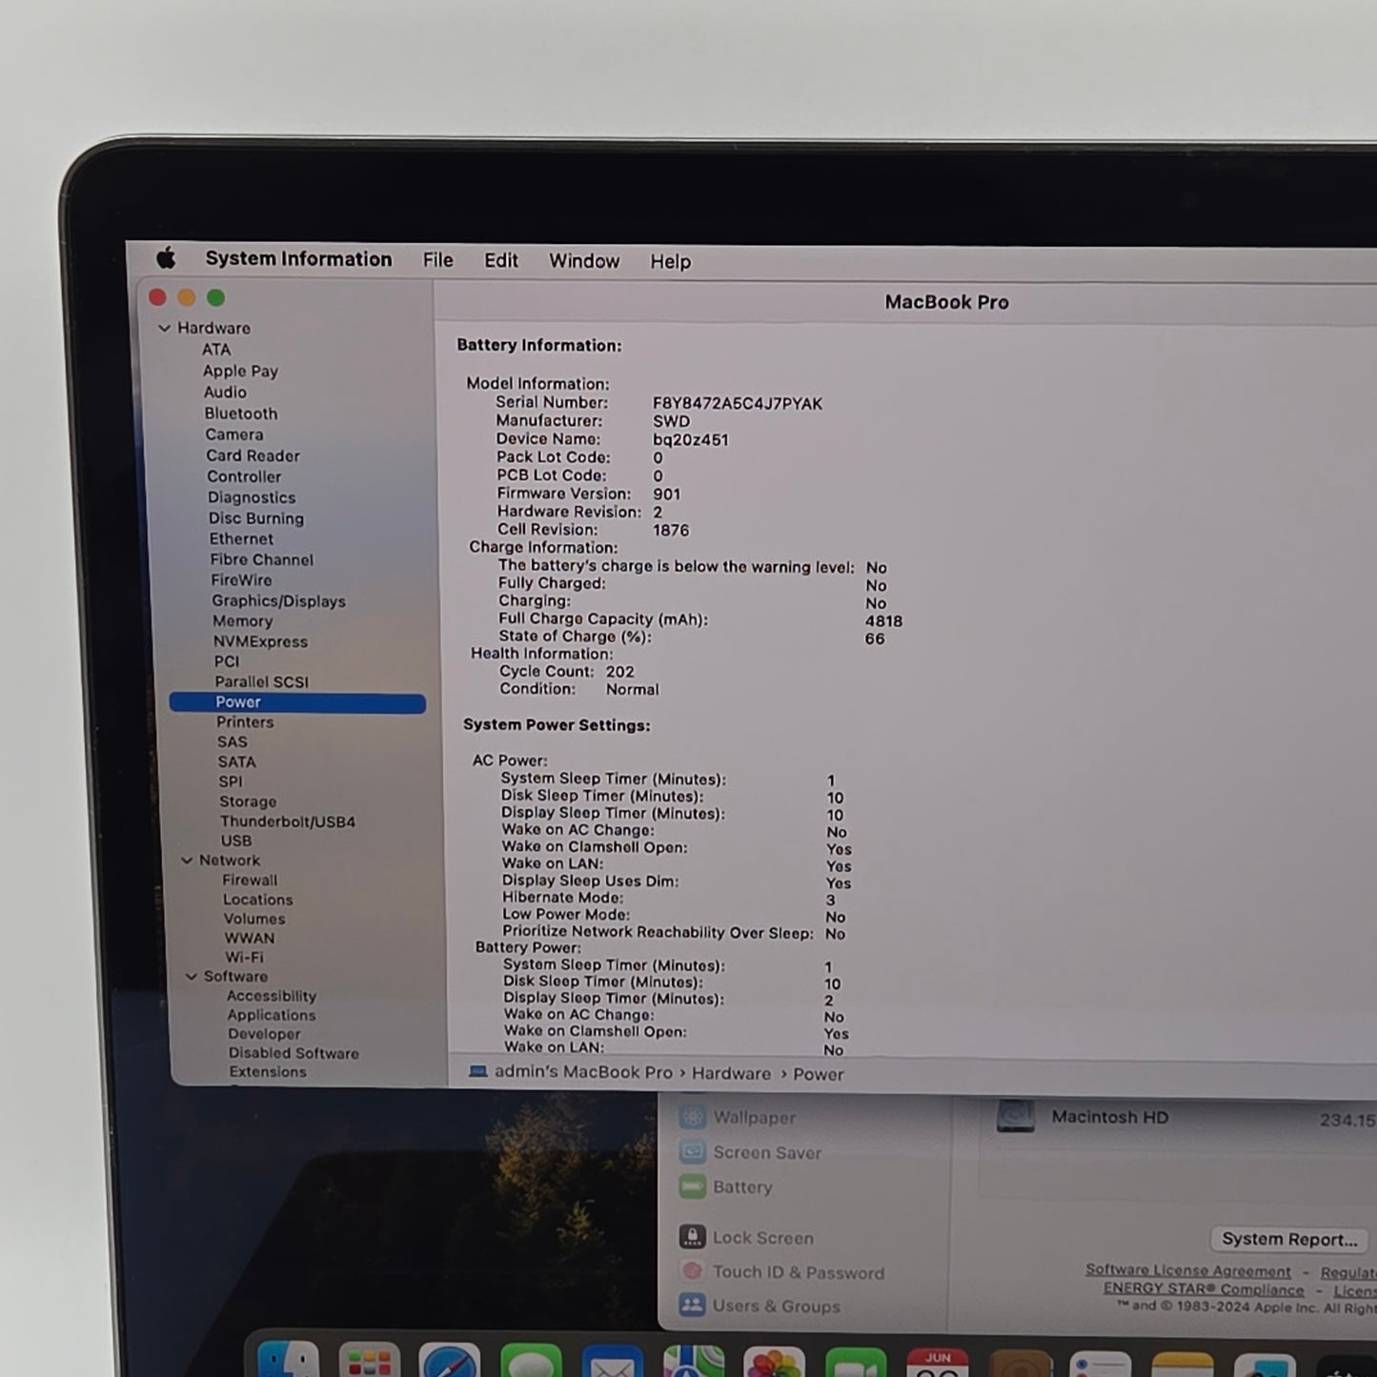Close the System Information window
Screen dimensions: 1377x1377
157,297
